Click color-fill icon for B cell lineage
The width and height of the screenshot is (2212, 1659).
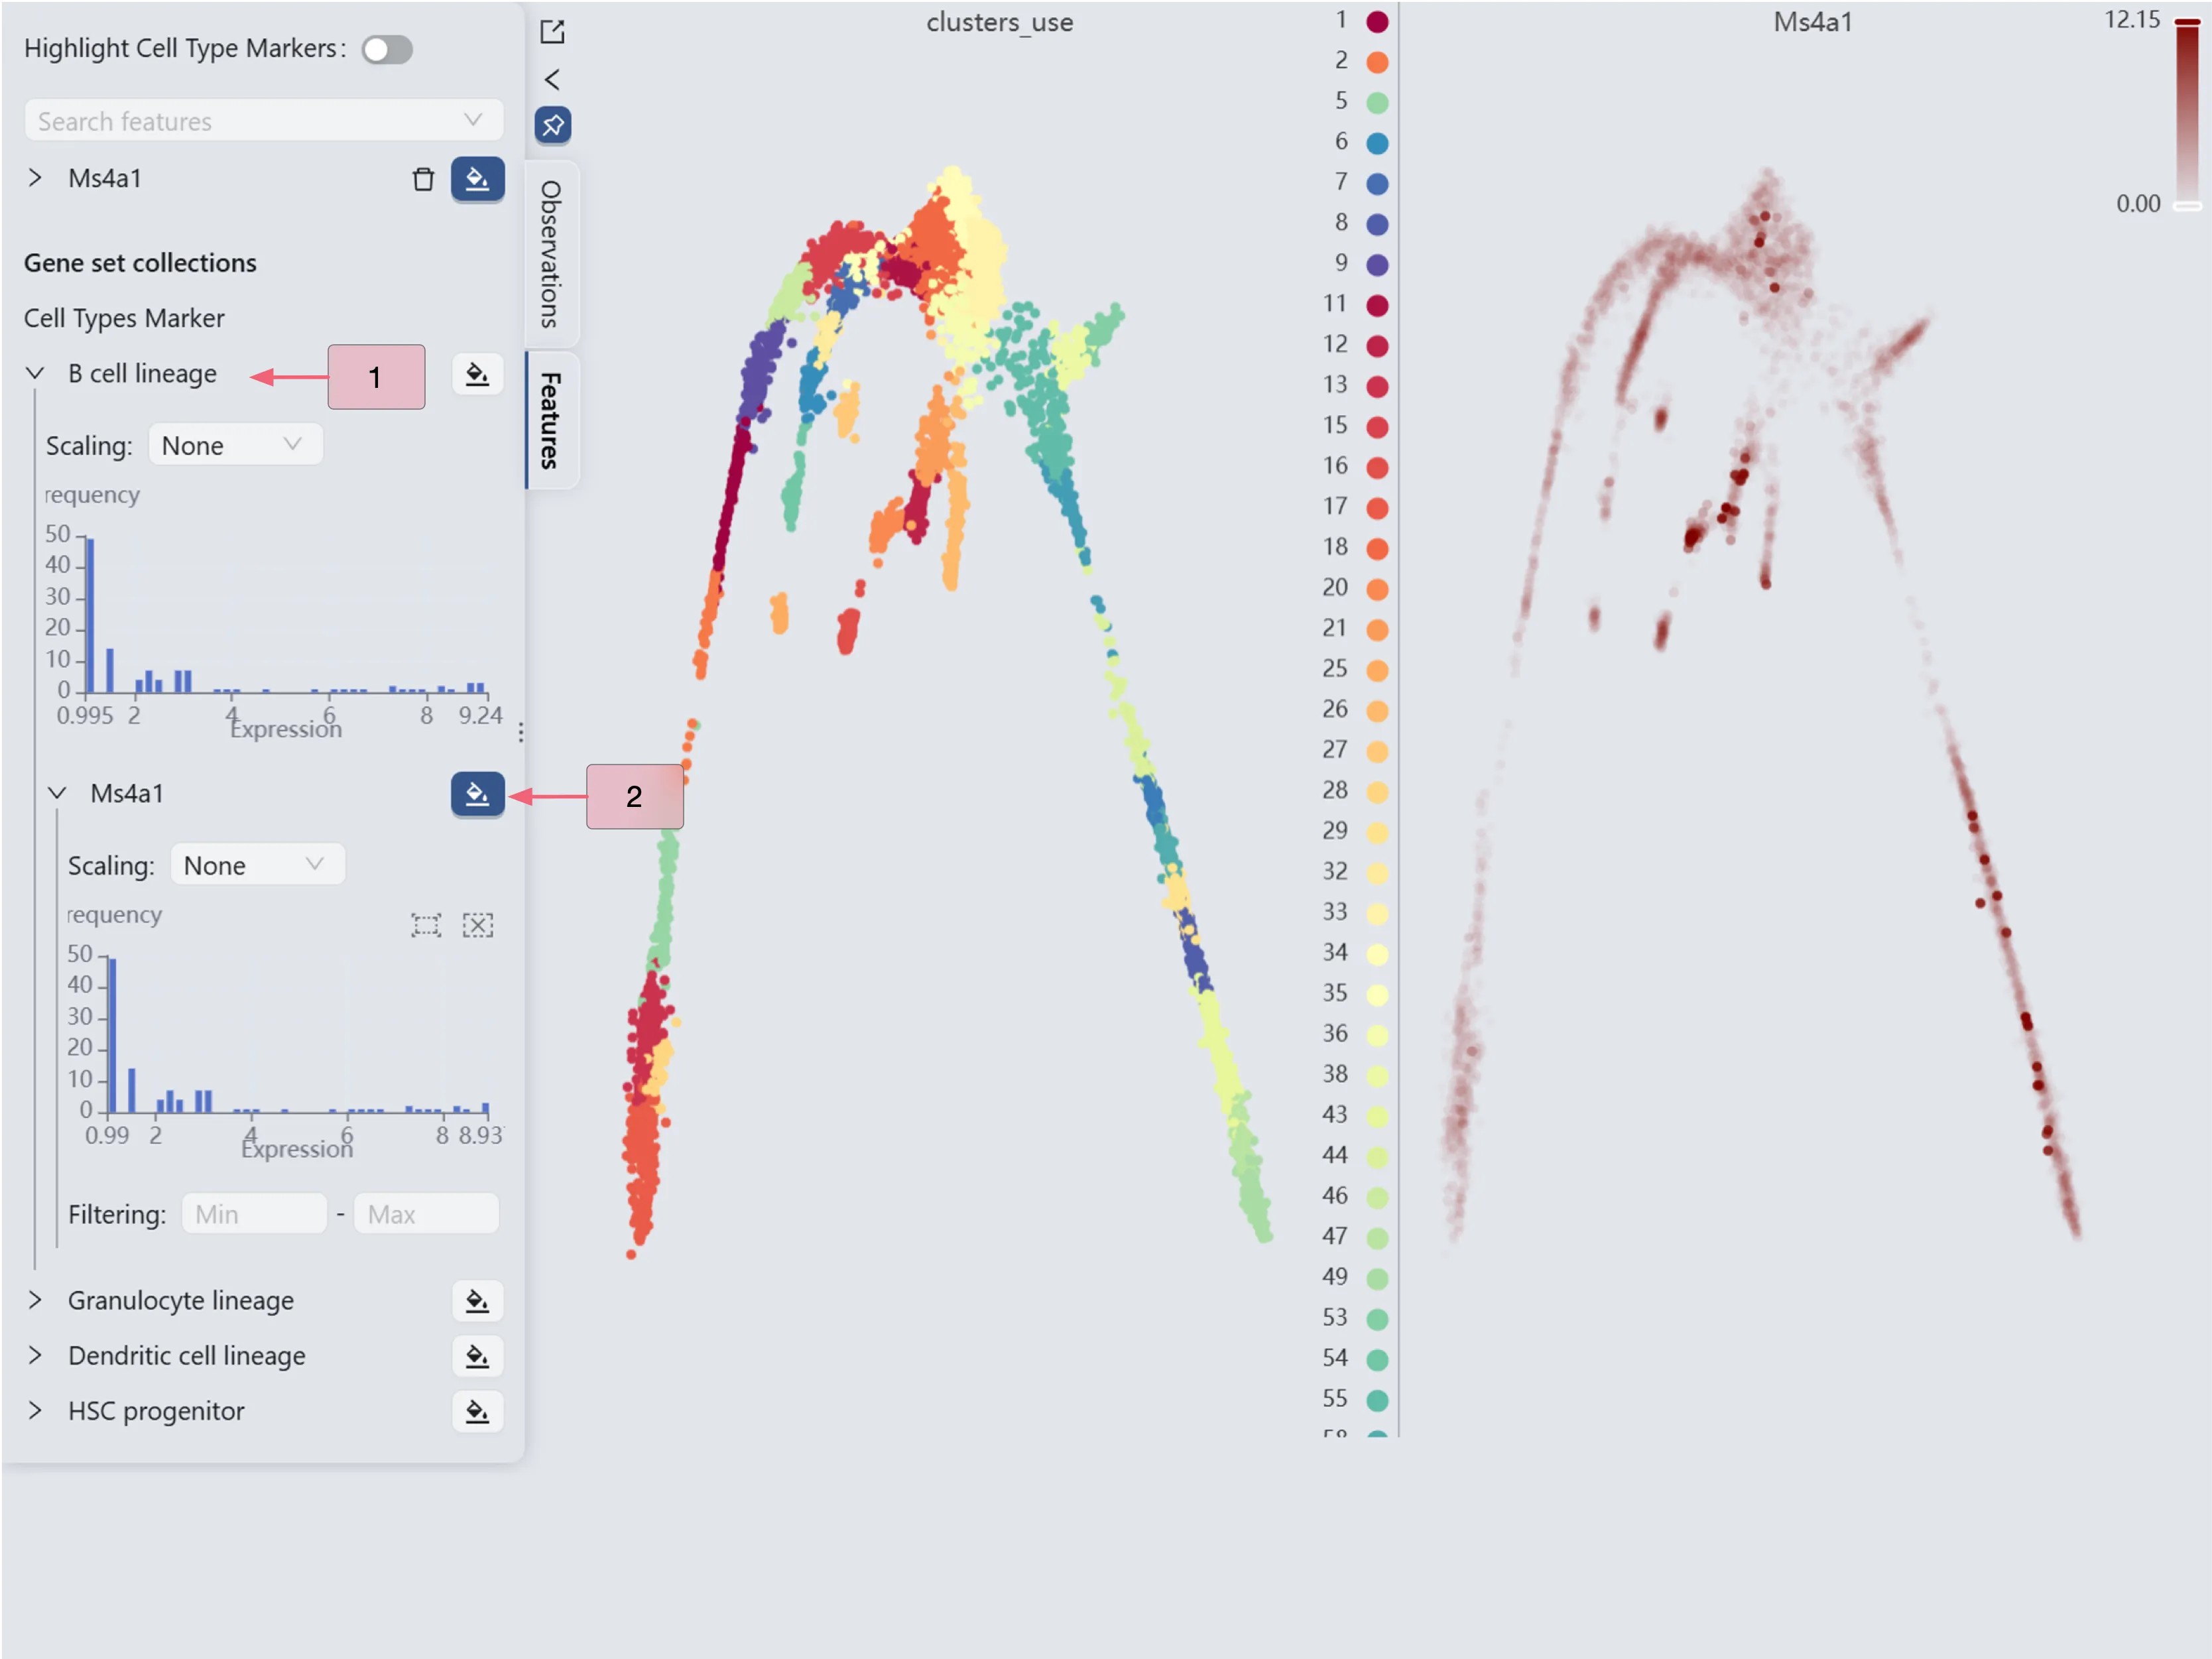coord(477,374)
